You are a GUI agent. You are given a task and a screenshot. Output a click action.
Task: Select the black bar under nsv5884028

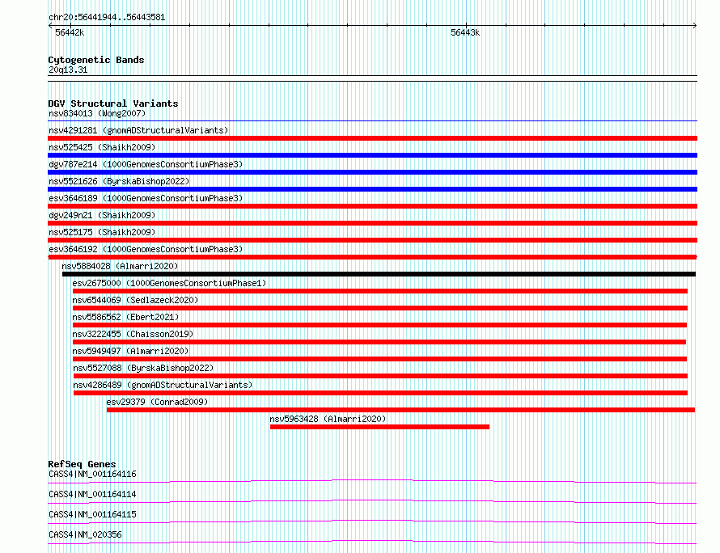click(379, 274)
